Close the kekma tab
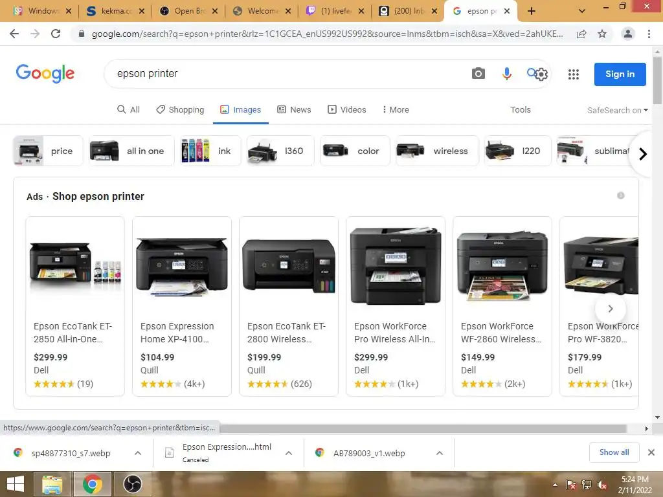This screenshot has width=663, height=497. [142, 11]
